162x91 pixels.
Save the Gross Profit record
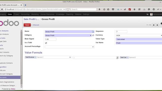click(x=27, y=25)
